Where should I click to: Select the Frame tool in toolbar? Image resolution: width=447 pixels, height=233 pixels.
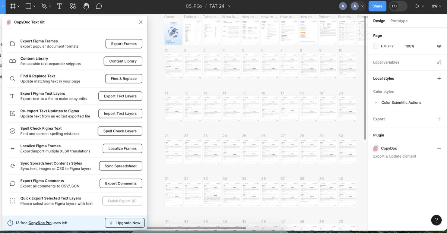[13, 6]
